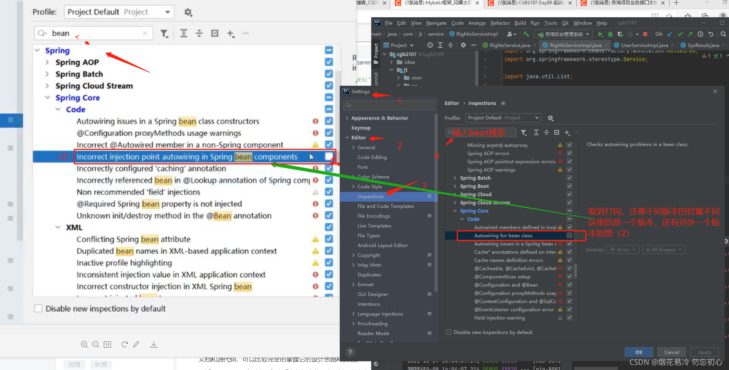Click filter inspections funnel icon in Settings dialog
This screenshot has height=370, width=729.
(524, 133)
